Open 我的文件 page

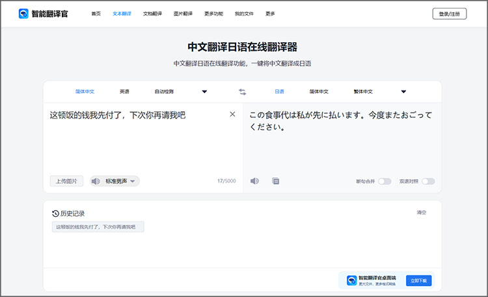click(x=244, y=14)
